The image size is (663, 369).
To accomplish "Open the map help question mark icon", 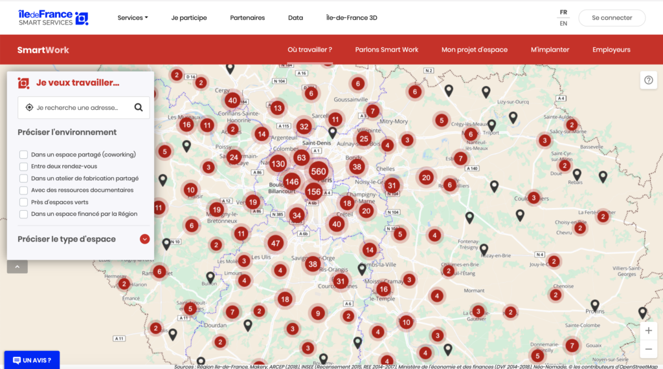I will point(648,79).
